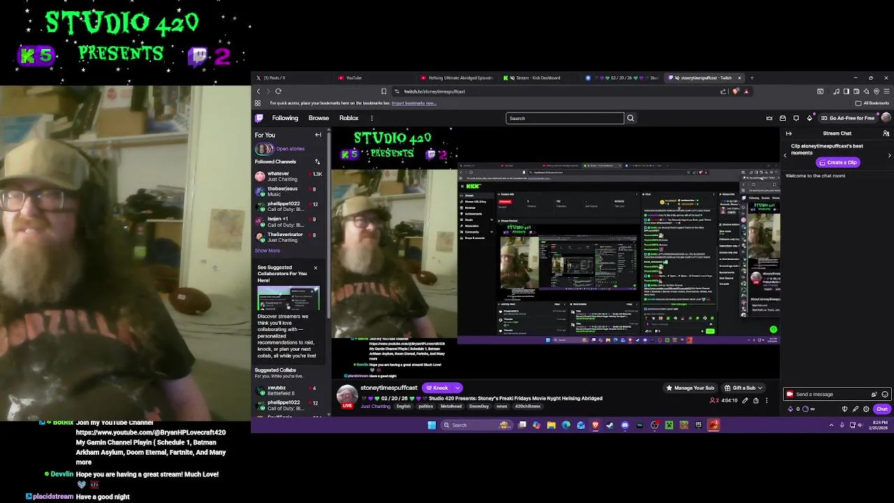This screenshot has width=894, height=503.
Task: Click Create a Clip button
Action: [837, 162]
